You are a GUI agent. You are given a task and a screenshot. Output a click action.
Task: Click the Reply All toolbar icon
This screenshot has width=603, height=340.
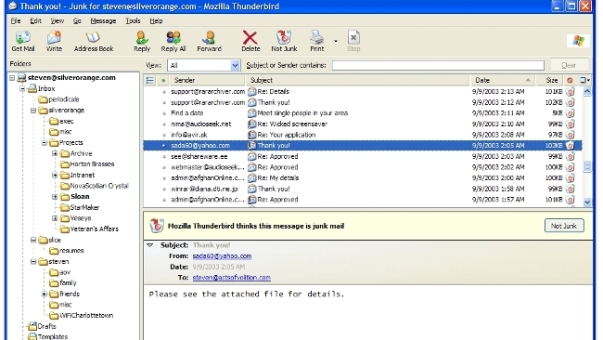coord(173,38)
